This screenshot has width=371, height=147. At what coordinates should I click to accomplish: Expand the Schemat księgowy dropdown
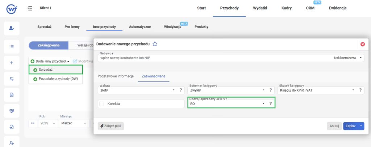point(263,90)
